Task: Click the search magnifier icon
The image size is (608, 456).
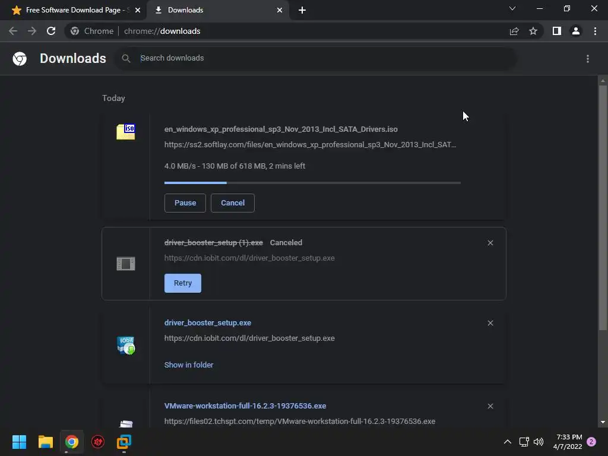Action: click(126, 58)
